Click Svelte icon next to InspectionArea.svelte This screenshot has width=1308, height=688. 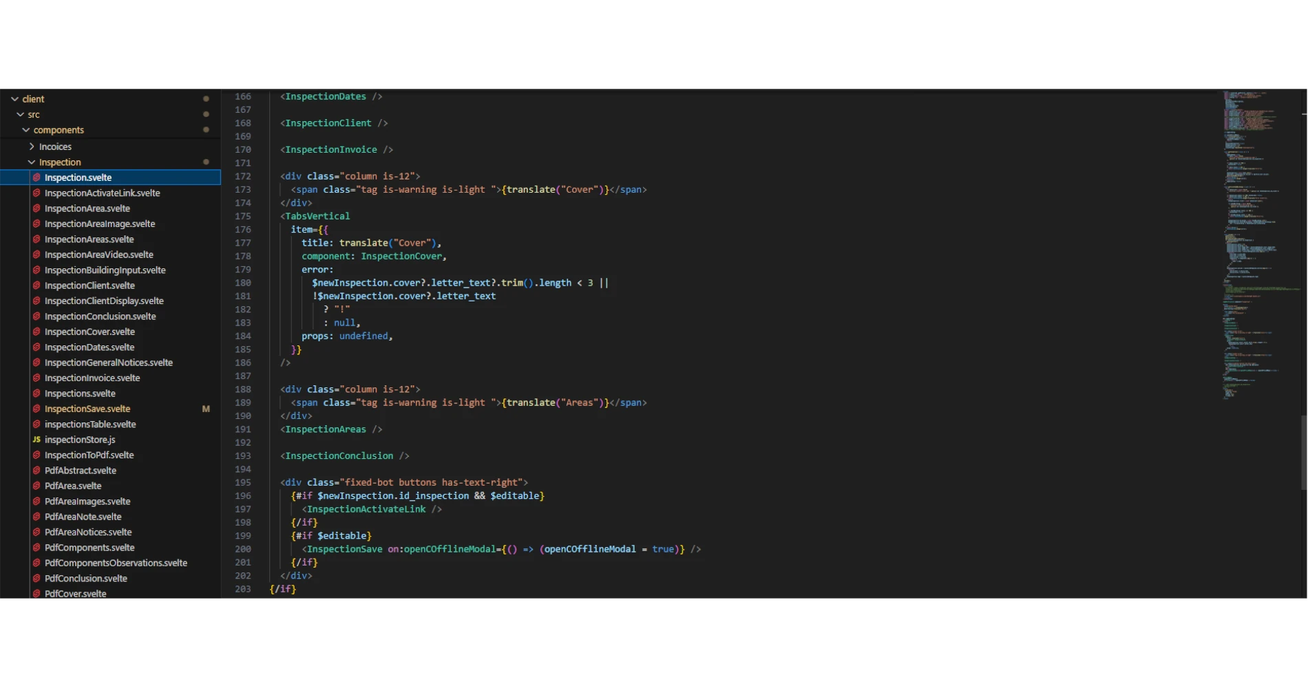click(x=36, y=208)
